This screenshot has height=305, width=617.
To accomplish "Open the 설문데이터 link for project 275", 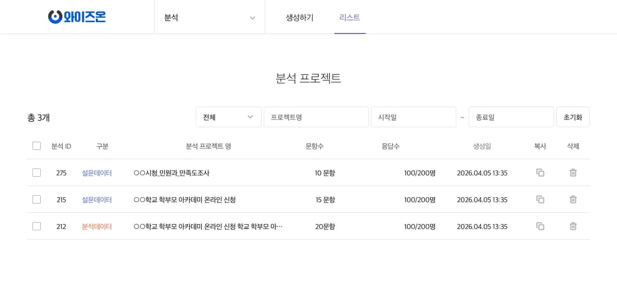I will click(97, 173).
